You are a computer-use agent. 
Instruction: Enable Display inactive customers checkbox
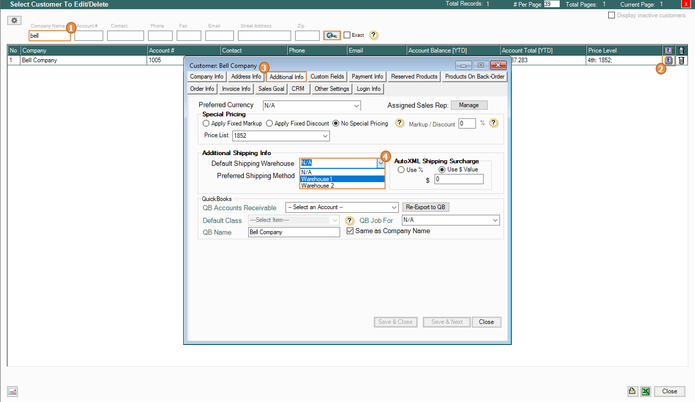click(x=611, y=15)
